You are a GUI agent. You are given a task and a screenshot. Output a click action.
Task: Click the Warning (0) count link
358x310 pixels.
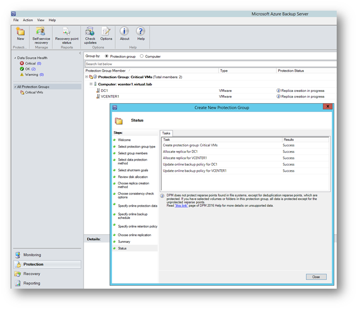[42, 75]
